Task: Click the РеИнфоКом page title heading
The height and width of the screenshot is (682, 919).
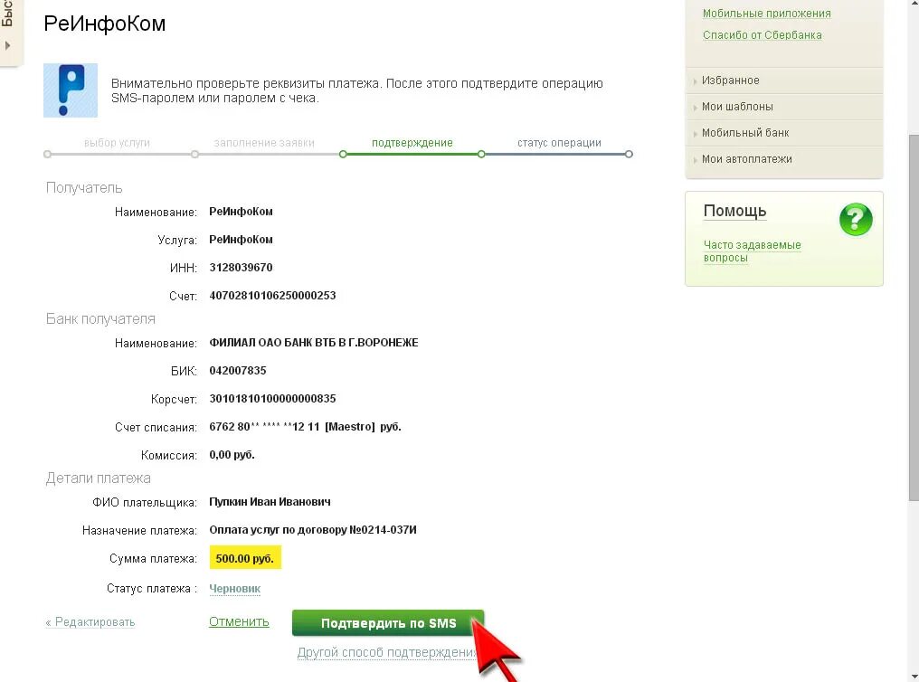Action: pyautogui.click(x=105, y=24)
